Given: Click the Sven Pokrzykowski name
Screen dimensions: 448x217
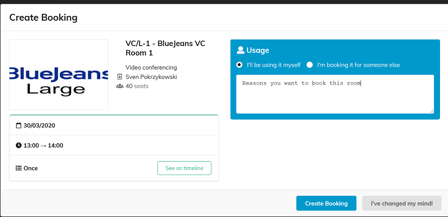Looking at the screenshot, I should coord(151,77).
